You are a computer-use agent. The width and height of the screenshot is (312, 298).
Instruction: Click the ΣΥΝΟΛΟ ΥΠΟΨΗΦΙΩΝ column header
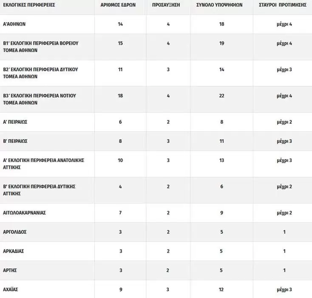point(221,5)
